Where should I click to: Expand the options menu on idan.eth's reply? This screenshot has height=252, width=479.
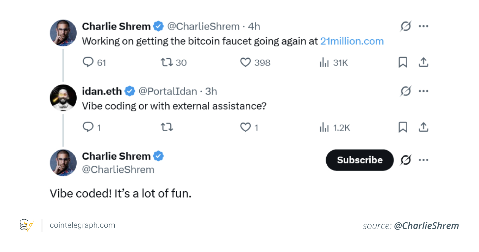pos(424,91)
